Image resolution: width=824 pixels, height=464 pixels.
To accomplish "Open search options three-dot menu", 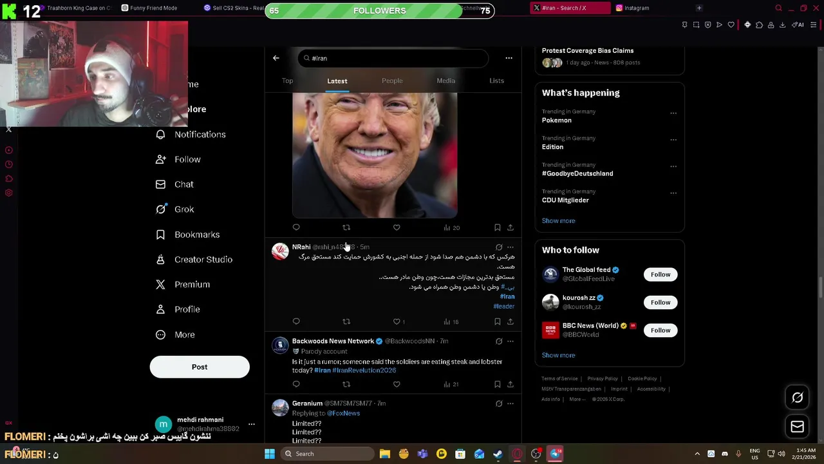I will [x=509, y=58].
